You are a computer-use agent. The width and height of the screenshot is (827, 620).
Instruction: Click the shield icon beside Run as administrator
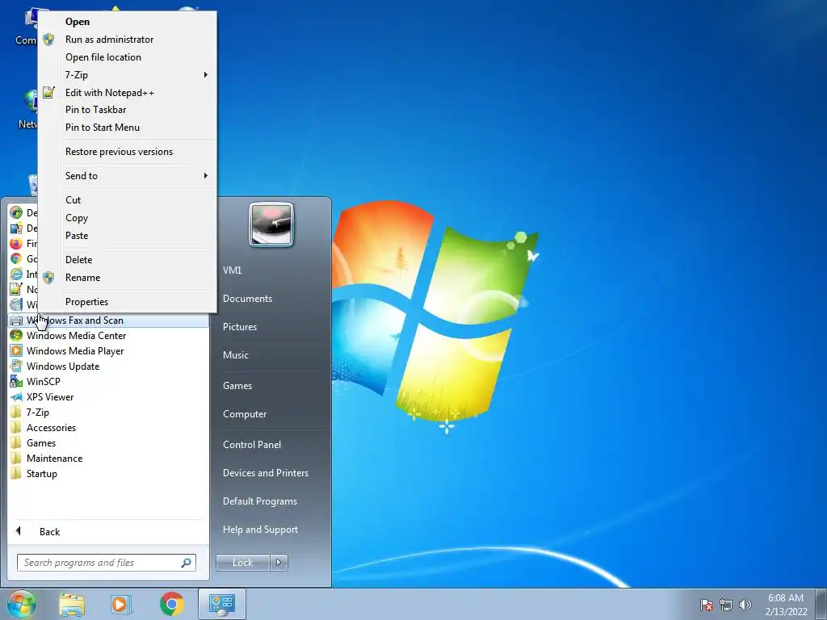pyautogui.click(x=48, y=40)
